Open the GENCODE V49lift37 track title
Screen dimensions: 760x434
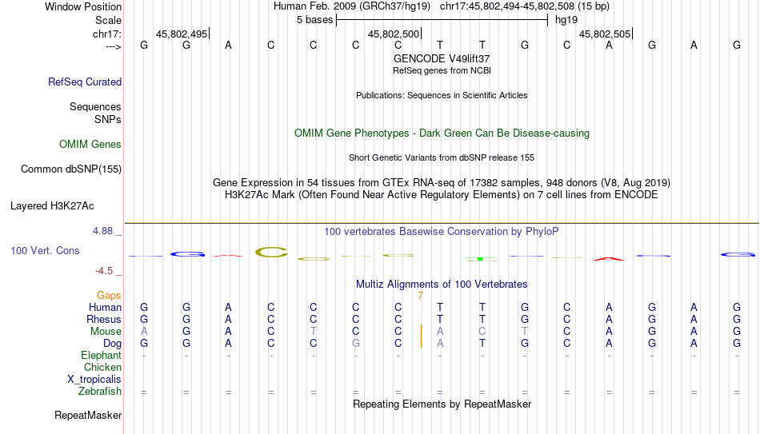(x=442, y=58)
